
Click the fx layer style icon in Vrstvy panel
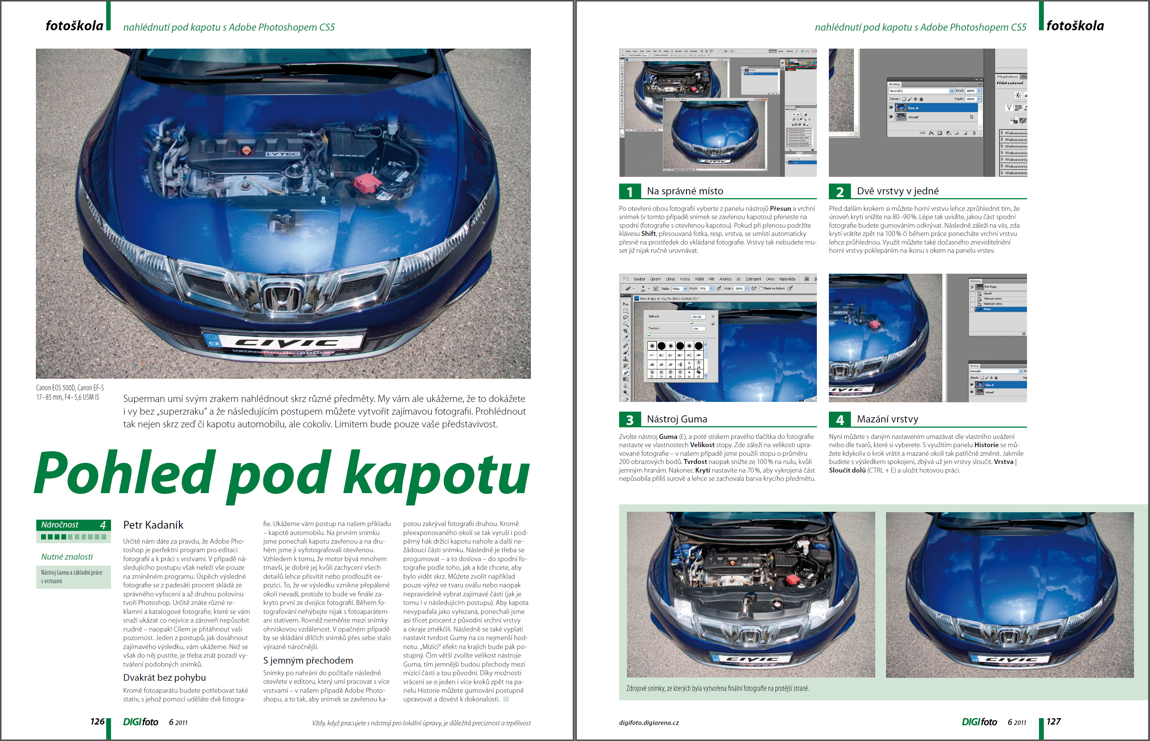[x=931, y=133]
